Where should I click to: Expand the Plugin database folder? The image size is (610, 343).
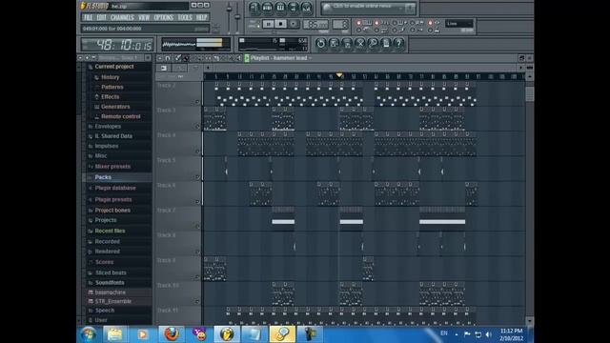tap(115, 189)
